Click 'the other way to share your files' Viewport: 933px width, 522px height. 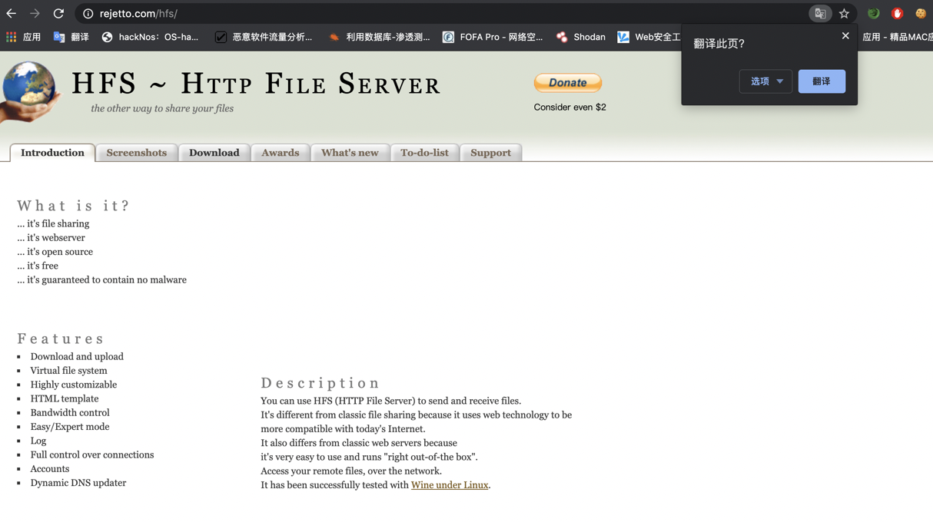tap(162, 108)
